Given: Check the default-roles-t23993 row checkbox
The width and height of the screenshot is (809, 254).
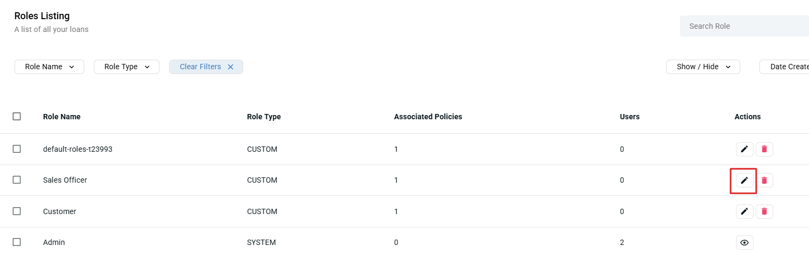Looking at the screenshot, I should 17,149.
